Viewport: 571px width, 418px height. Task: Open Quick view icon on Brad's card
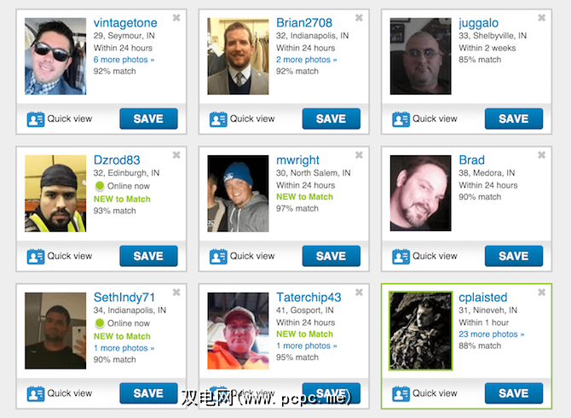pyautogui.click(x=401, y=257)
